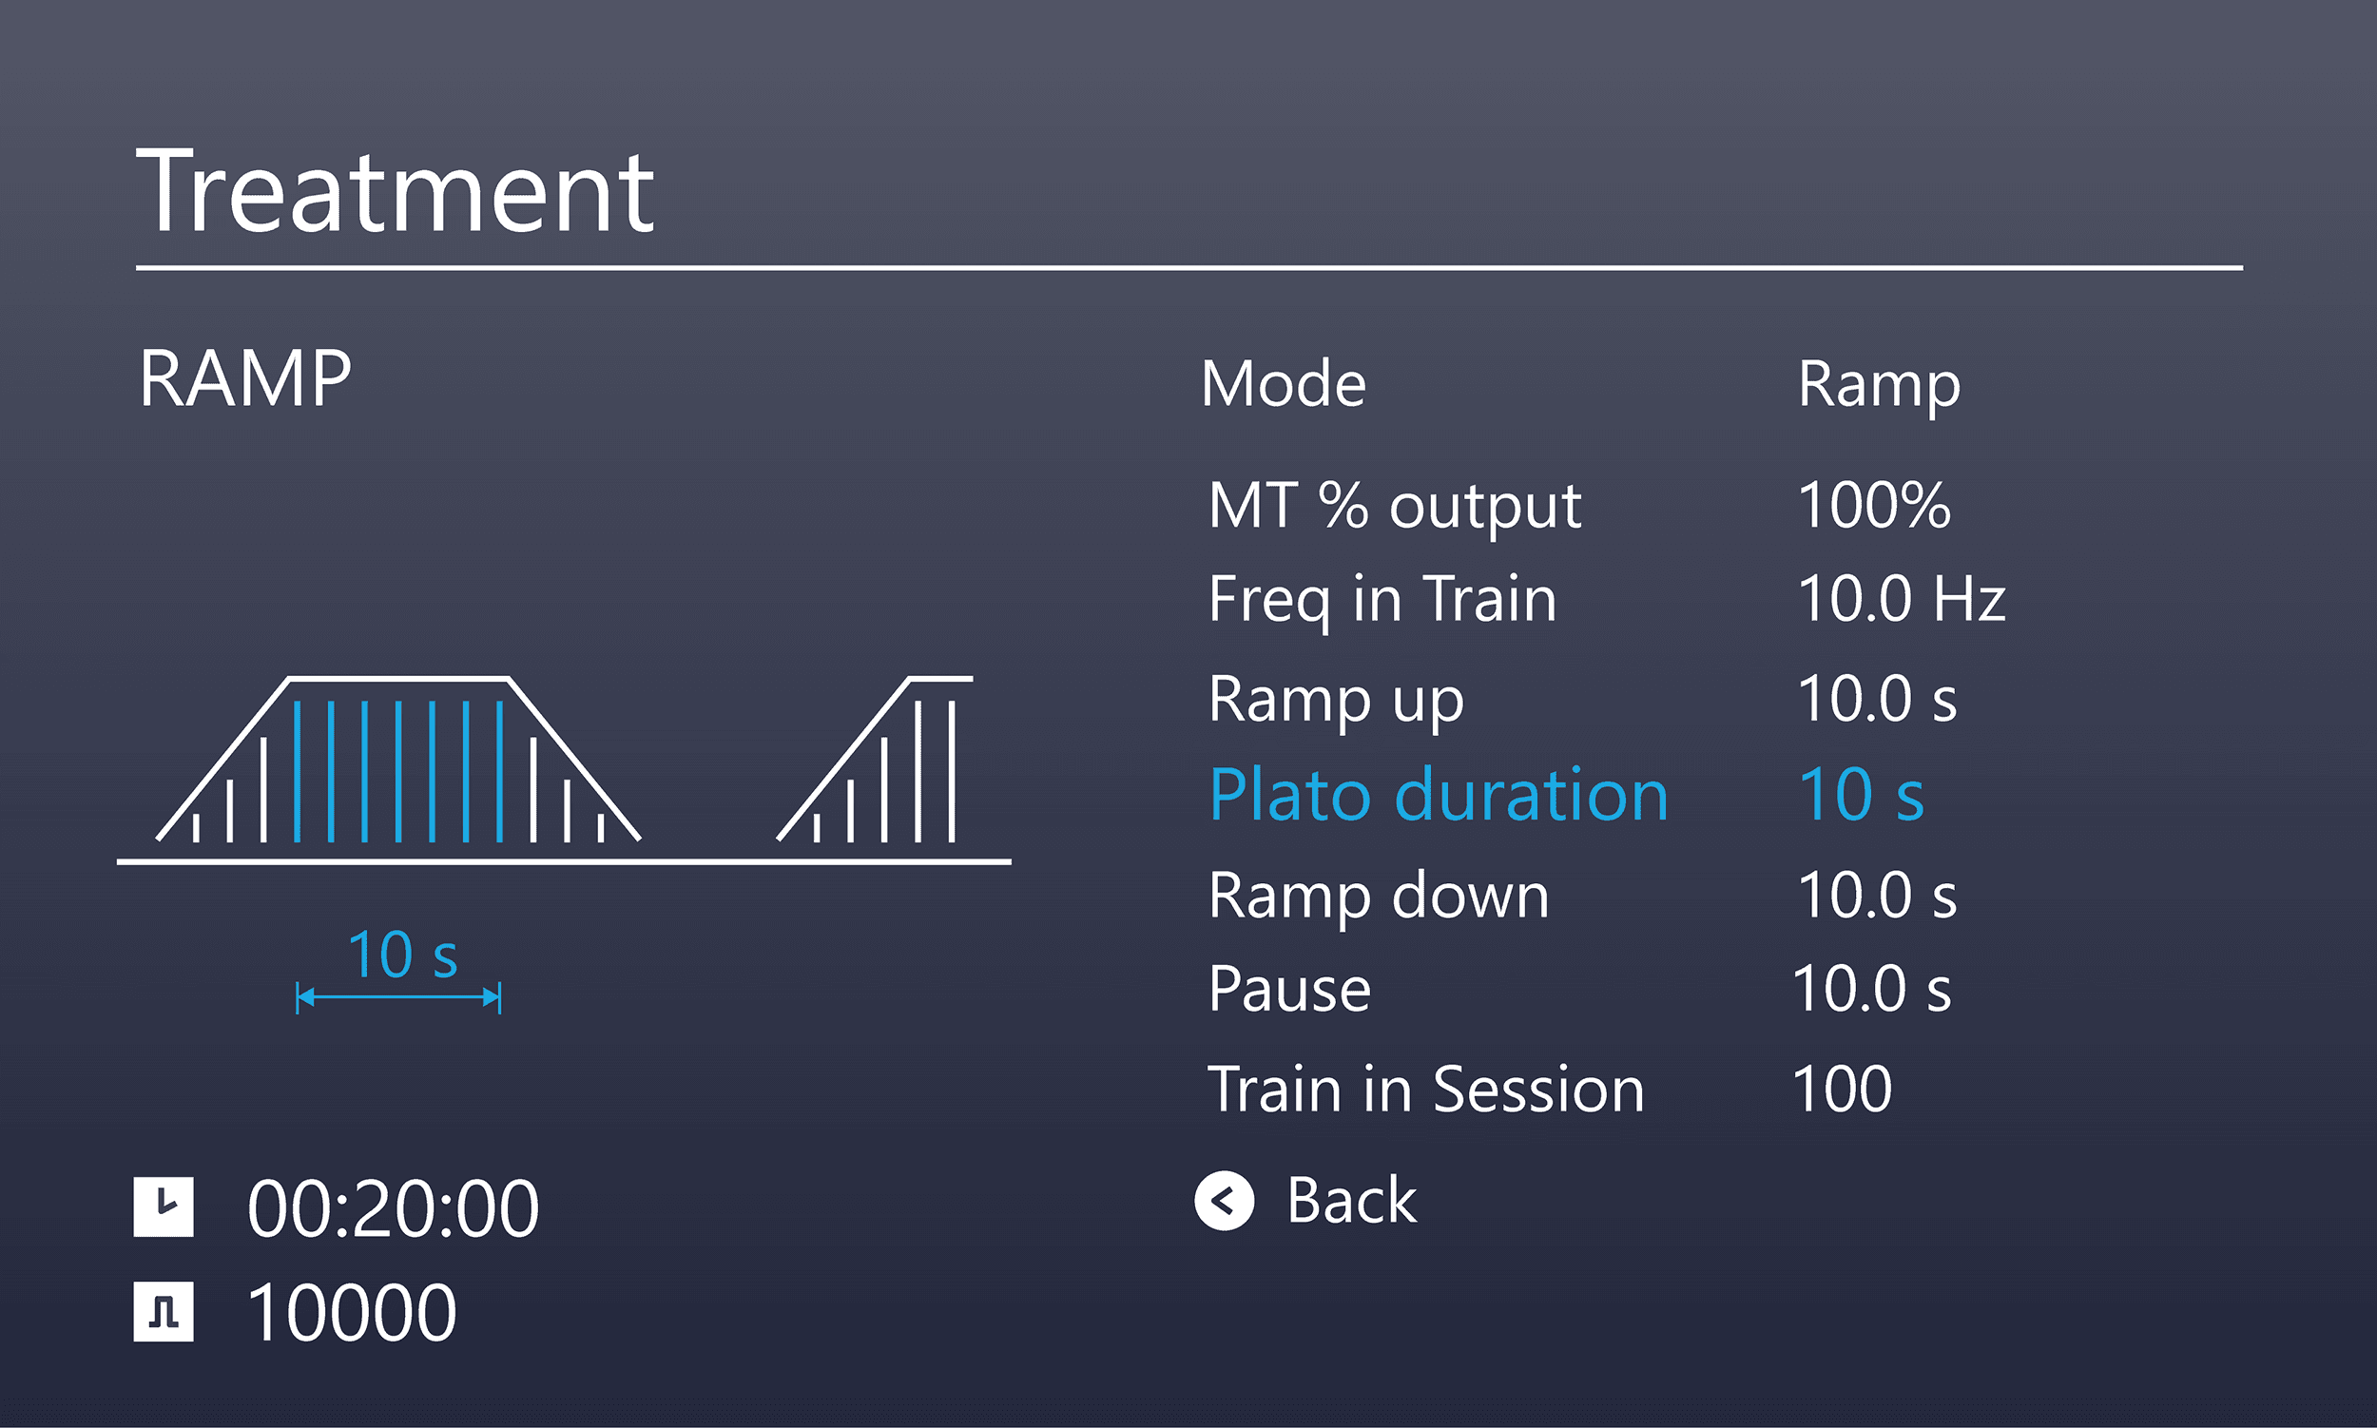The image size is (2377, 1428).
Task: Click the Back text label
Action: pos(1351,1201)
